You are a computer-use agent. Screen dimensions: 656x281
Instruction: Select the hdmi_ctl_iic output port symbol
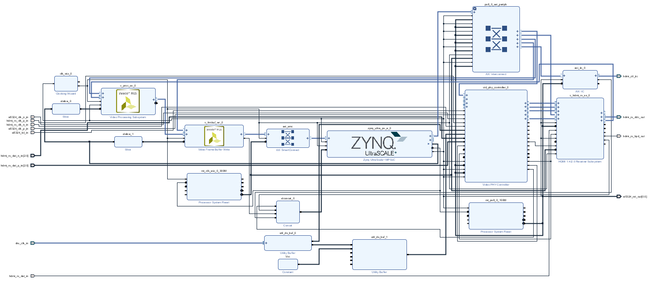(x=619, y=76)
